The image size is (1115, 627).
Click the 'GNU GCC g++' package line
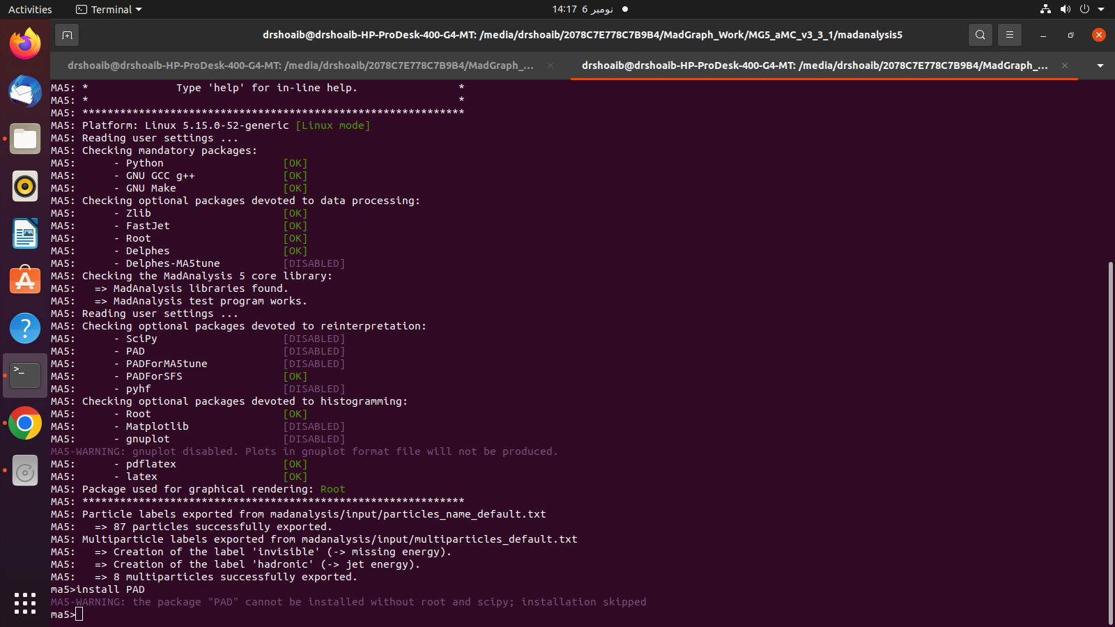tap(178, 176)
